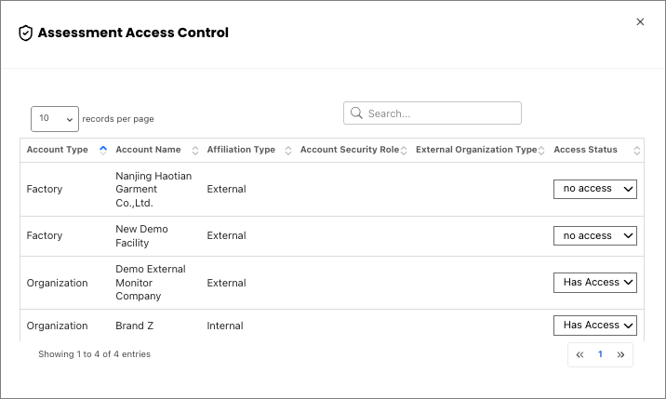Sort by External Organization Type icon
666x399 pixels.
click(x=541, y=151)
